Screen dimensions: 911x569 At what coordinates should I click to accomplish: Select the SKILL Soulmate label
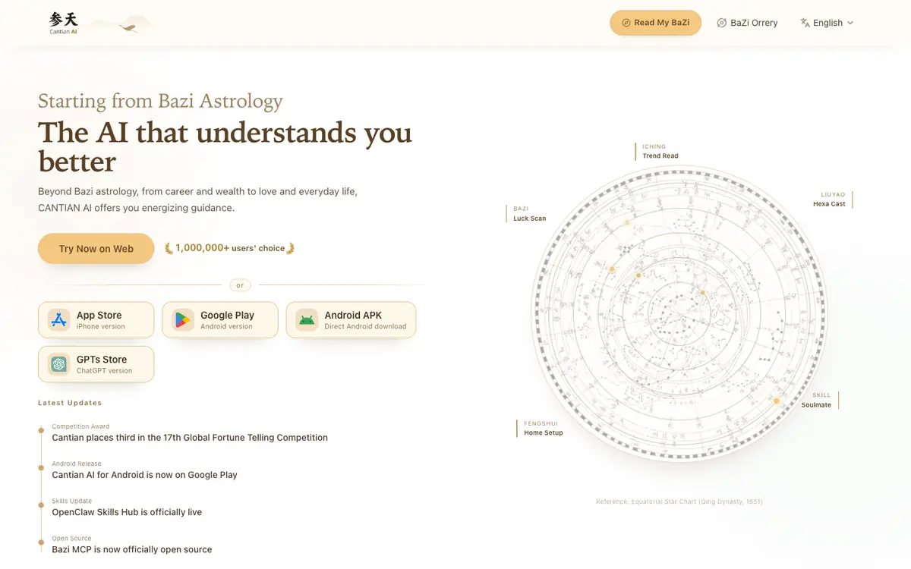[818, 400]
